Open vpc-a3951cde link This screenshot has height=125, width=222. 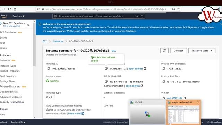(x=174, y=98)
